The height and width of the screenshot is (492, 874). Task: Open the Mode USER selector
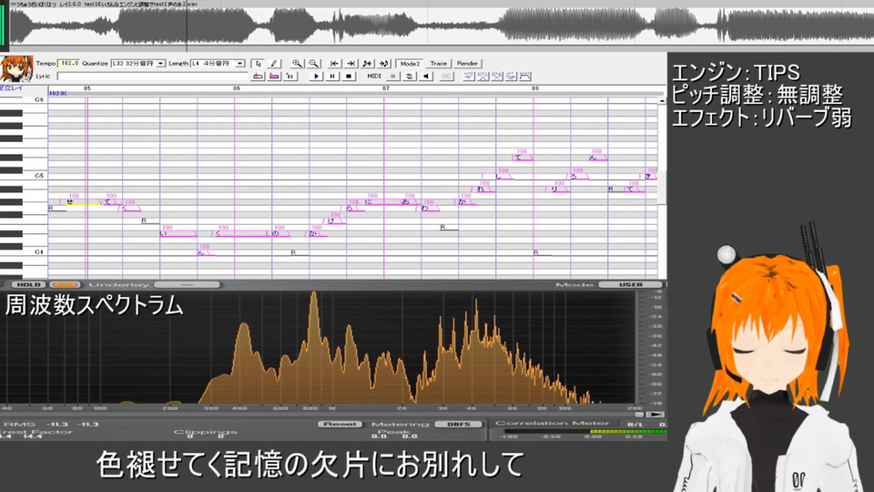click(630, 284)
